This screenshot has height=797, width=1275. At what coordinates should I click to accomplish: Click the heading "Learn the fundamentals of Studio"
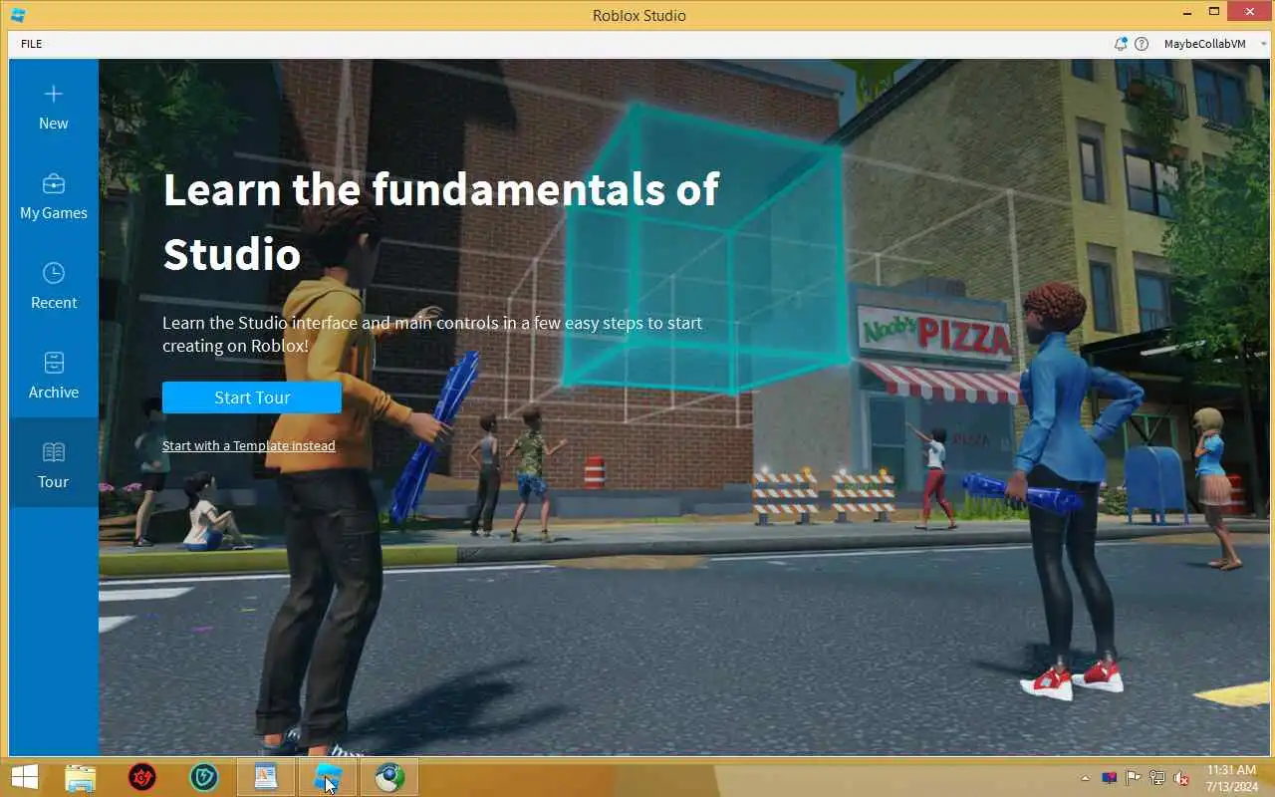click(x=440, y=220)
